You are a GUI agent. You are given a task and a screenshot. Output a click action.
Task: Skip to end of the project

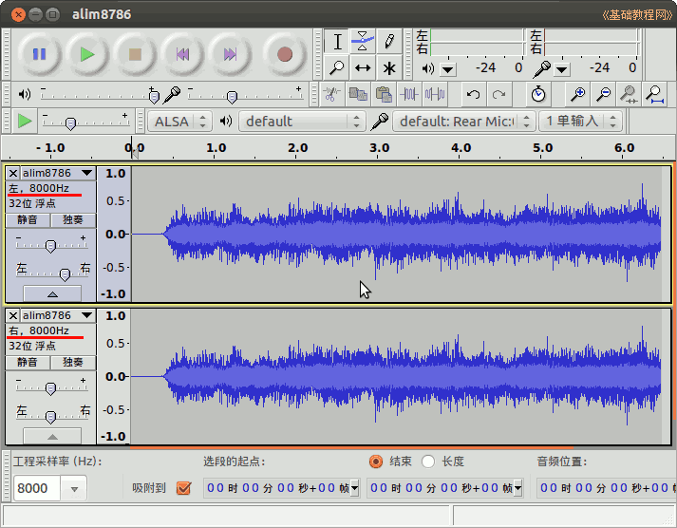click(x=230, y=54)
